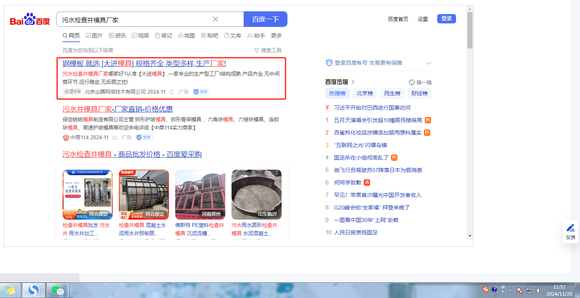Open the 钢模板,就选 [大进模具] result title
This screenshot has width=580, height=298.
click(x=144, y=64)
